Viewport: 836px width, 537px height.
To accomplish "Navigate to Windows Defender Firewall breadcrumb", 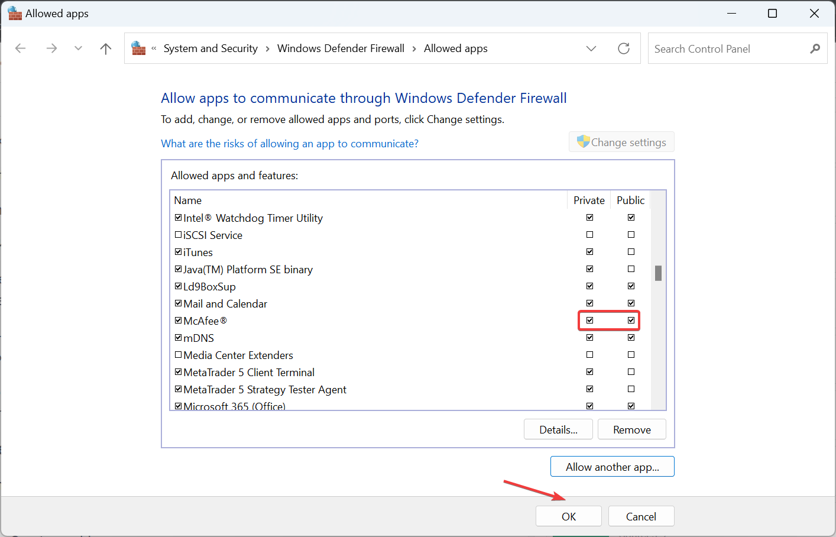I will click(x=341, y=48).
